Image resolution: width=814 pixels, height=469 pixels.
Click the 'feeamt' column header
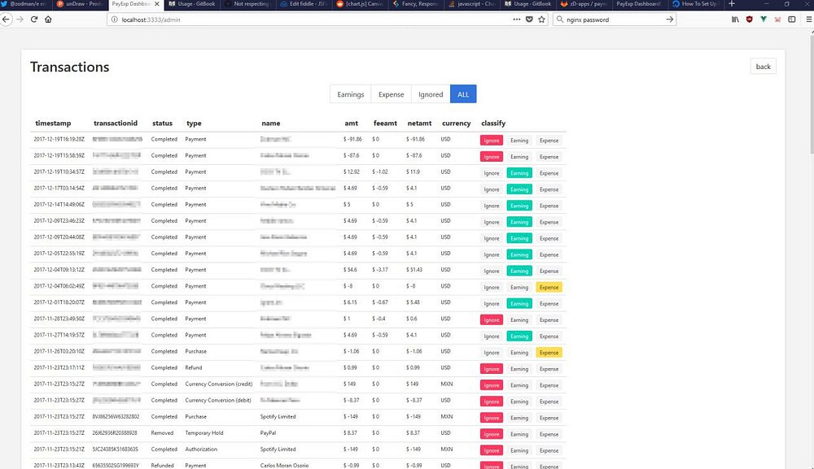click(385, 124)
